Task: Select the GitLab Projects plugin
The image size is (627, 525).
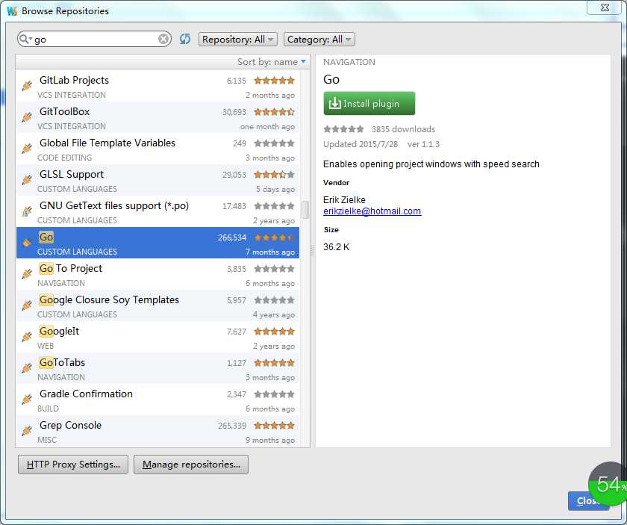Action: pos(157,86)
